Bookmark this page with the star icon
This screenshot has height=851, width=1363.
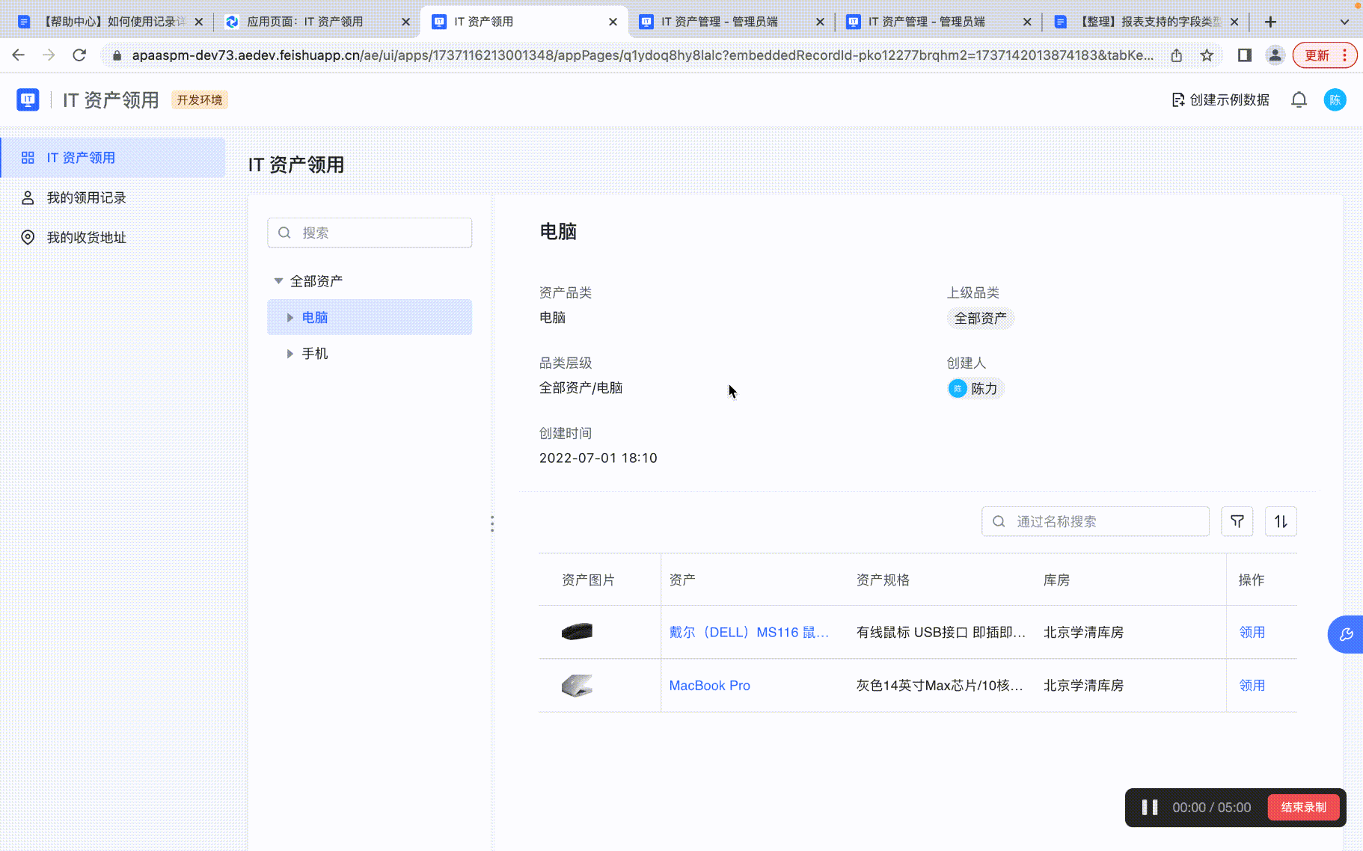click(x=1207, y=55)
